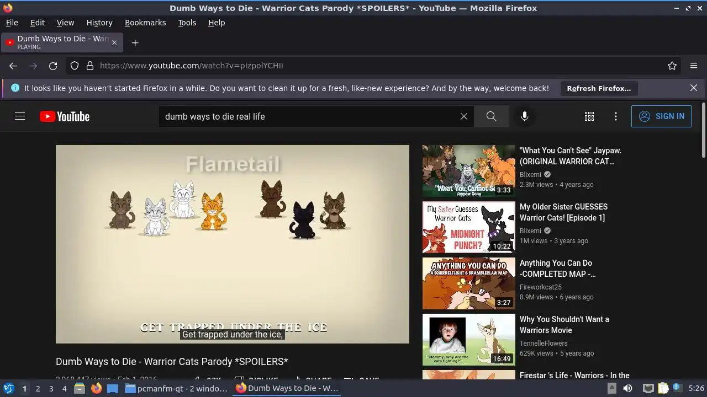This screenshot has height=397, width=707.
Task: Open the Edit menu
Action: click(38, 23)
